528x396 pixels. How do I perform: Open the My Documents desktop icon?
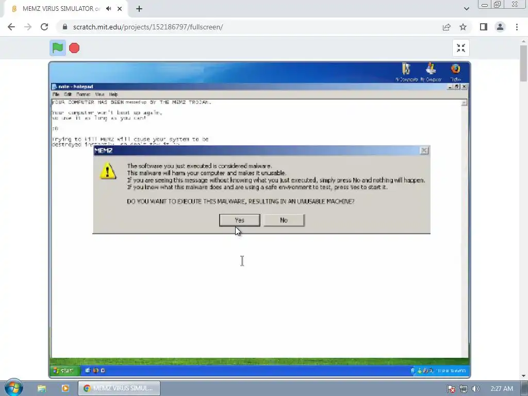[406, 72]
